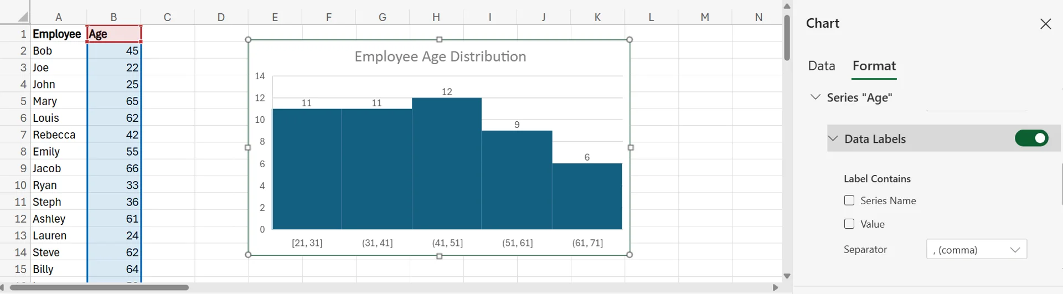Close the Chart pane
1063x294 pixels.
tap(1045, 24)
